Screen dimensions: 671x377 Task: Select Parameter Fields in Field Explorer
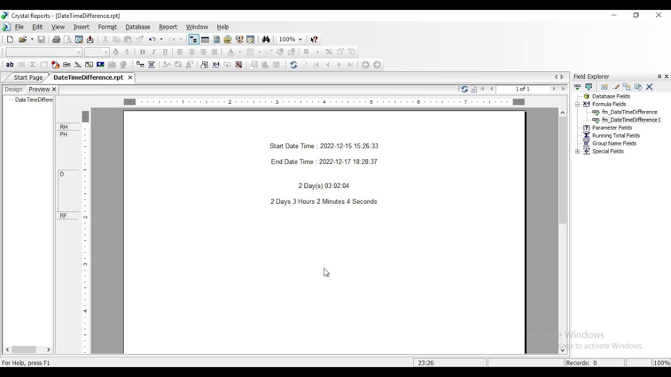pyautogui.click(x=612, y=128)
